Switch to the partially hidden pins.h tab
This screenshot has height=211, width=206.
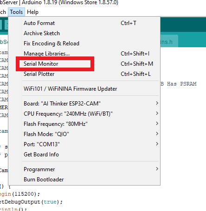click(169, 42)
